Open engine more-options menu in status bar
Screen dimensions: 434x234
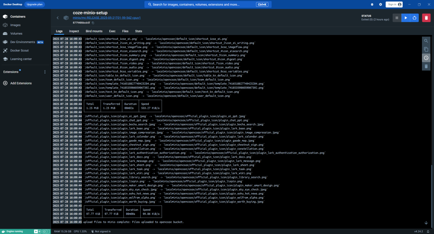coord(48,232)
